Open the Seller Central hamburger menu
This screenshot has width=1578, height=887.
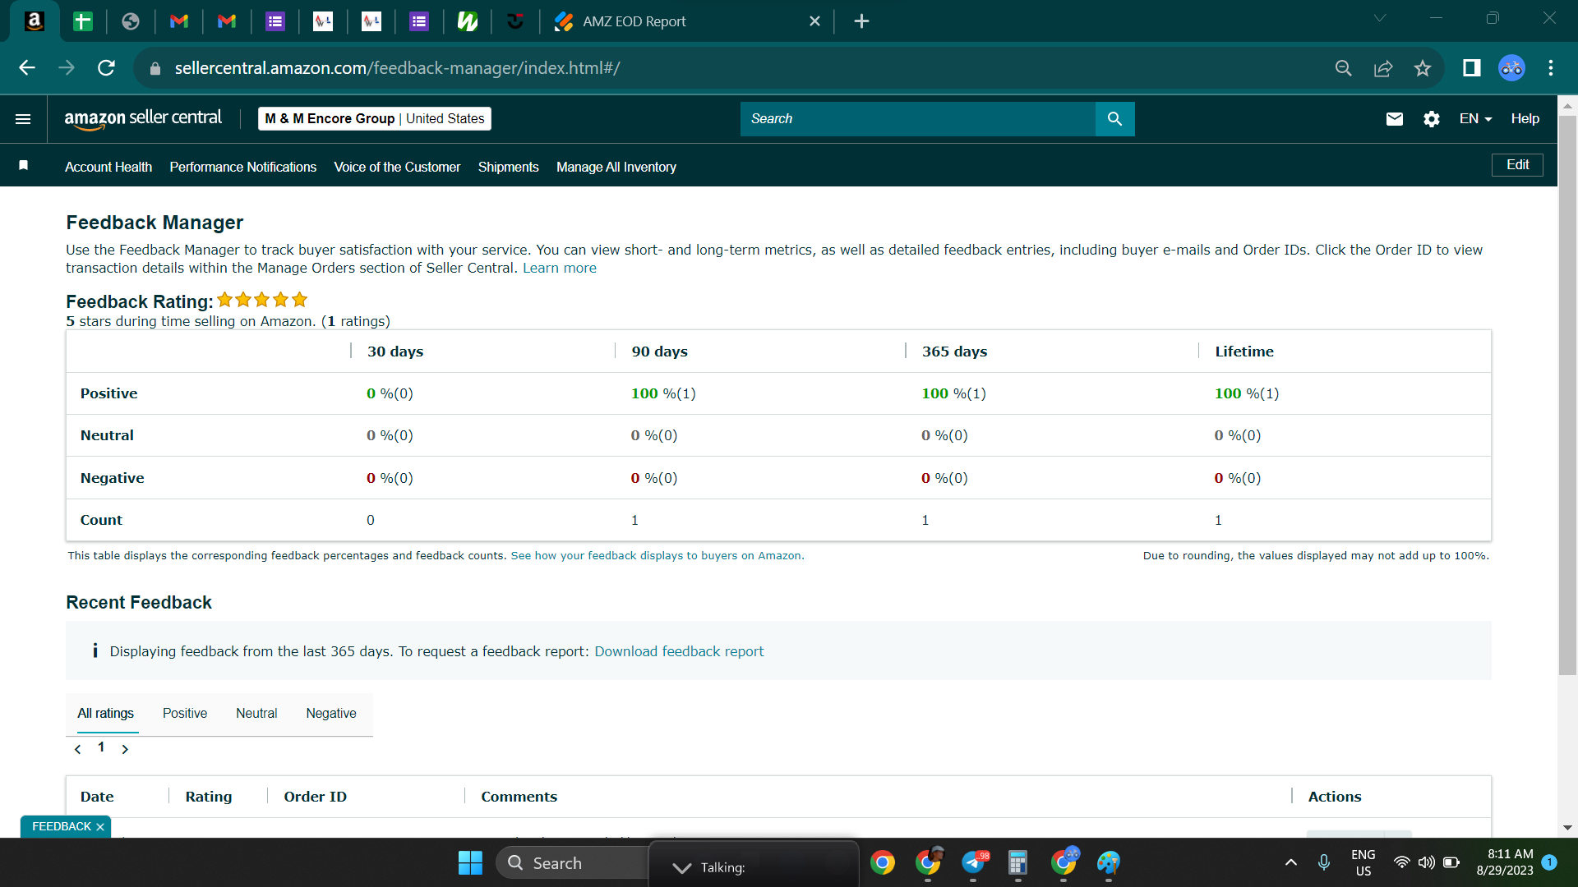point(23,119)
